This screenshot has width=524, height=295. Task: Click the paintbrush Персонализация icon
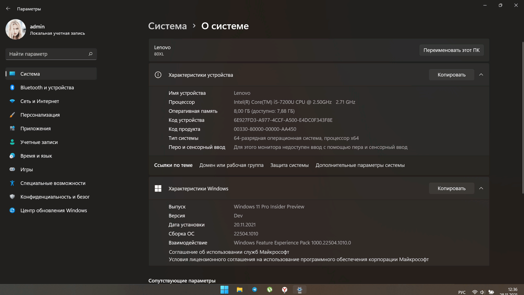[x=12, y=115]
